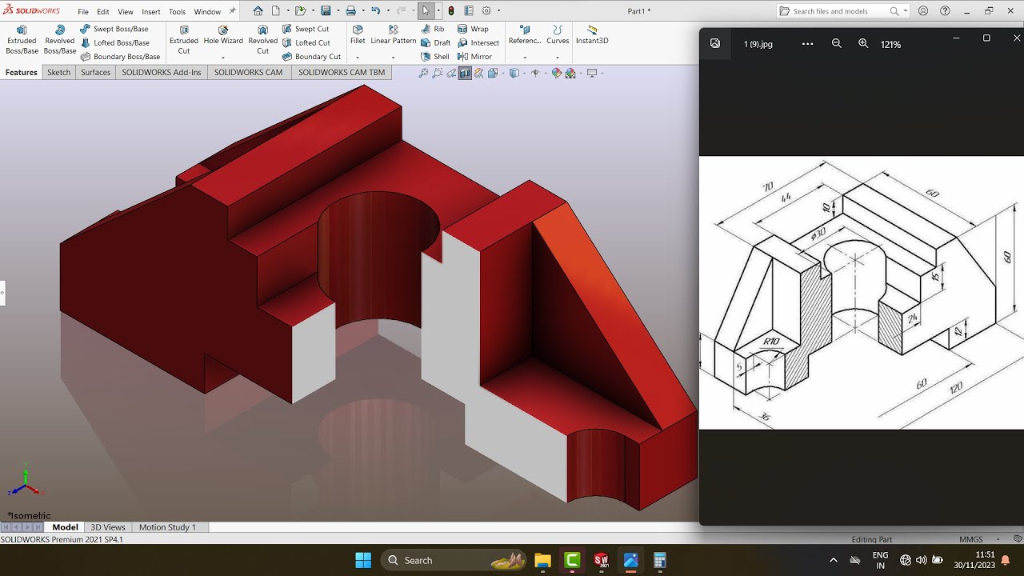Screen dimensions: 1024x576
Task: Choose the Swept Cut feature
Action: click(306, 29)
